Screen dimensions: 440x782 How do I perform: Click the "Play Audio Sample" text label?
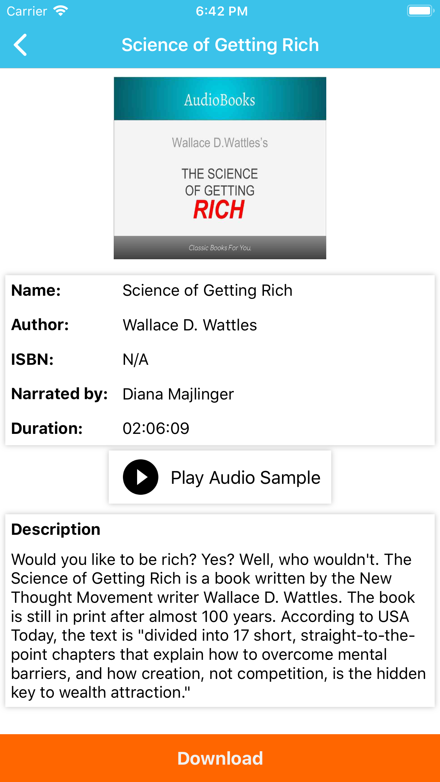246,477
